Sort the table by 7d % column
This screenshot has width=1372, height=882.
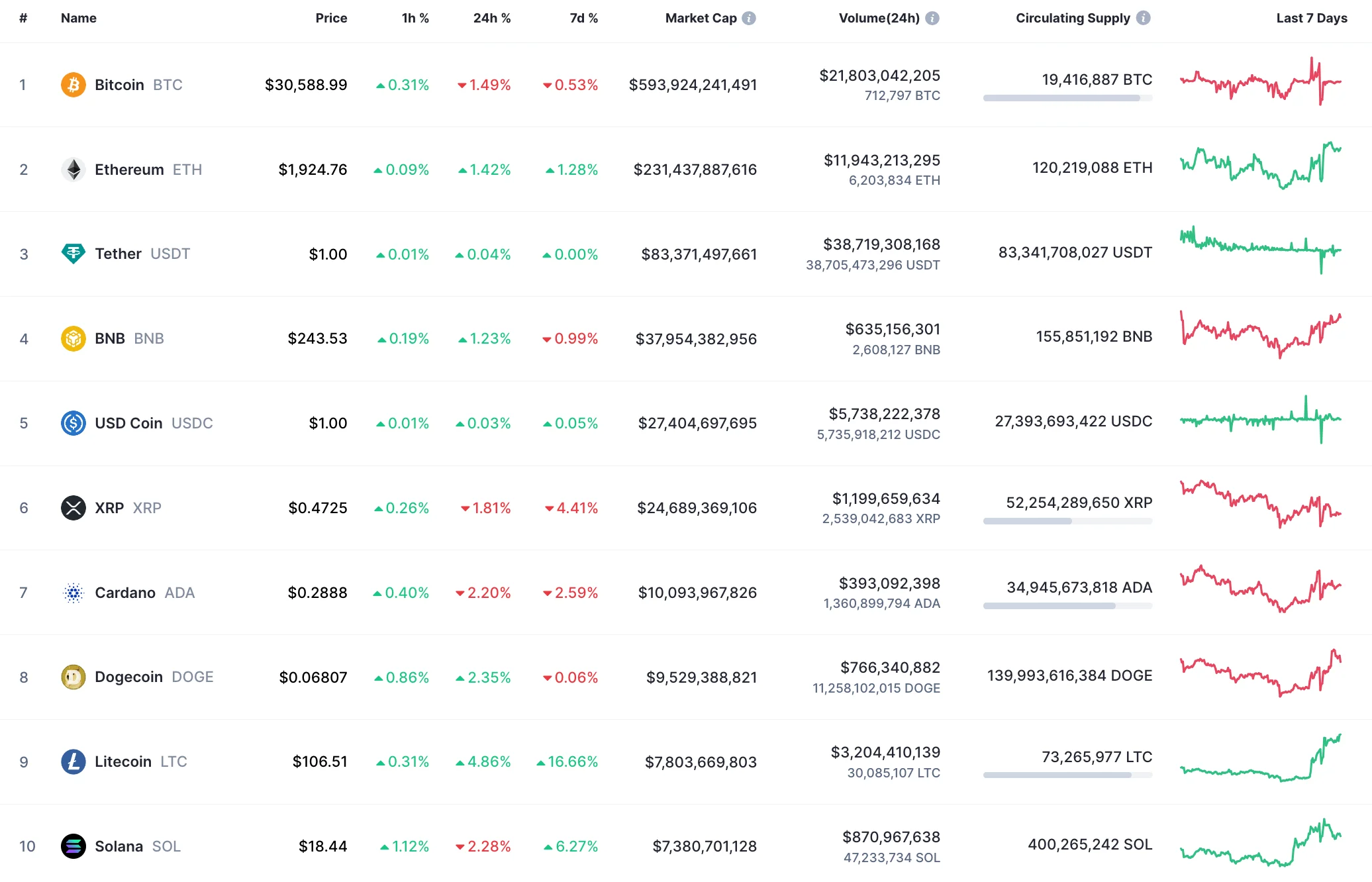click(583, 19)
